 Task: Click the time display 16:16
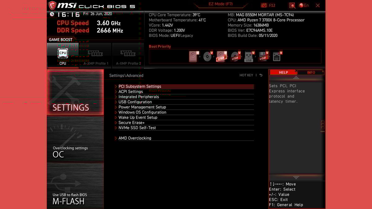point(69,15)
